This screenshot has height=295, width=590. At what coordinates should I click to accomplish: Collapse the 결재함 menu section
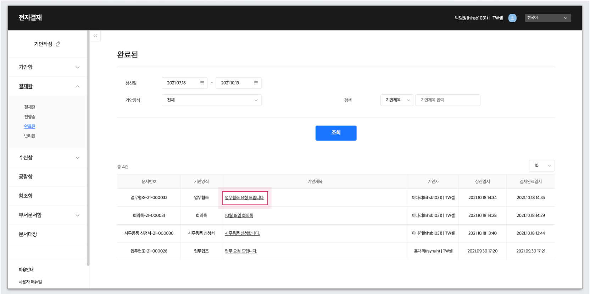(x=77, y=87)
